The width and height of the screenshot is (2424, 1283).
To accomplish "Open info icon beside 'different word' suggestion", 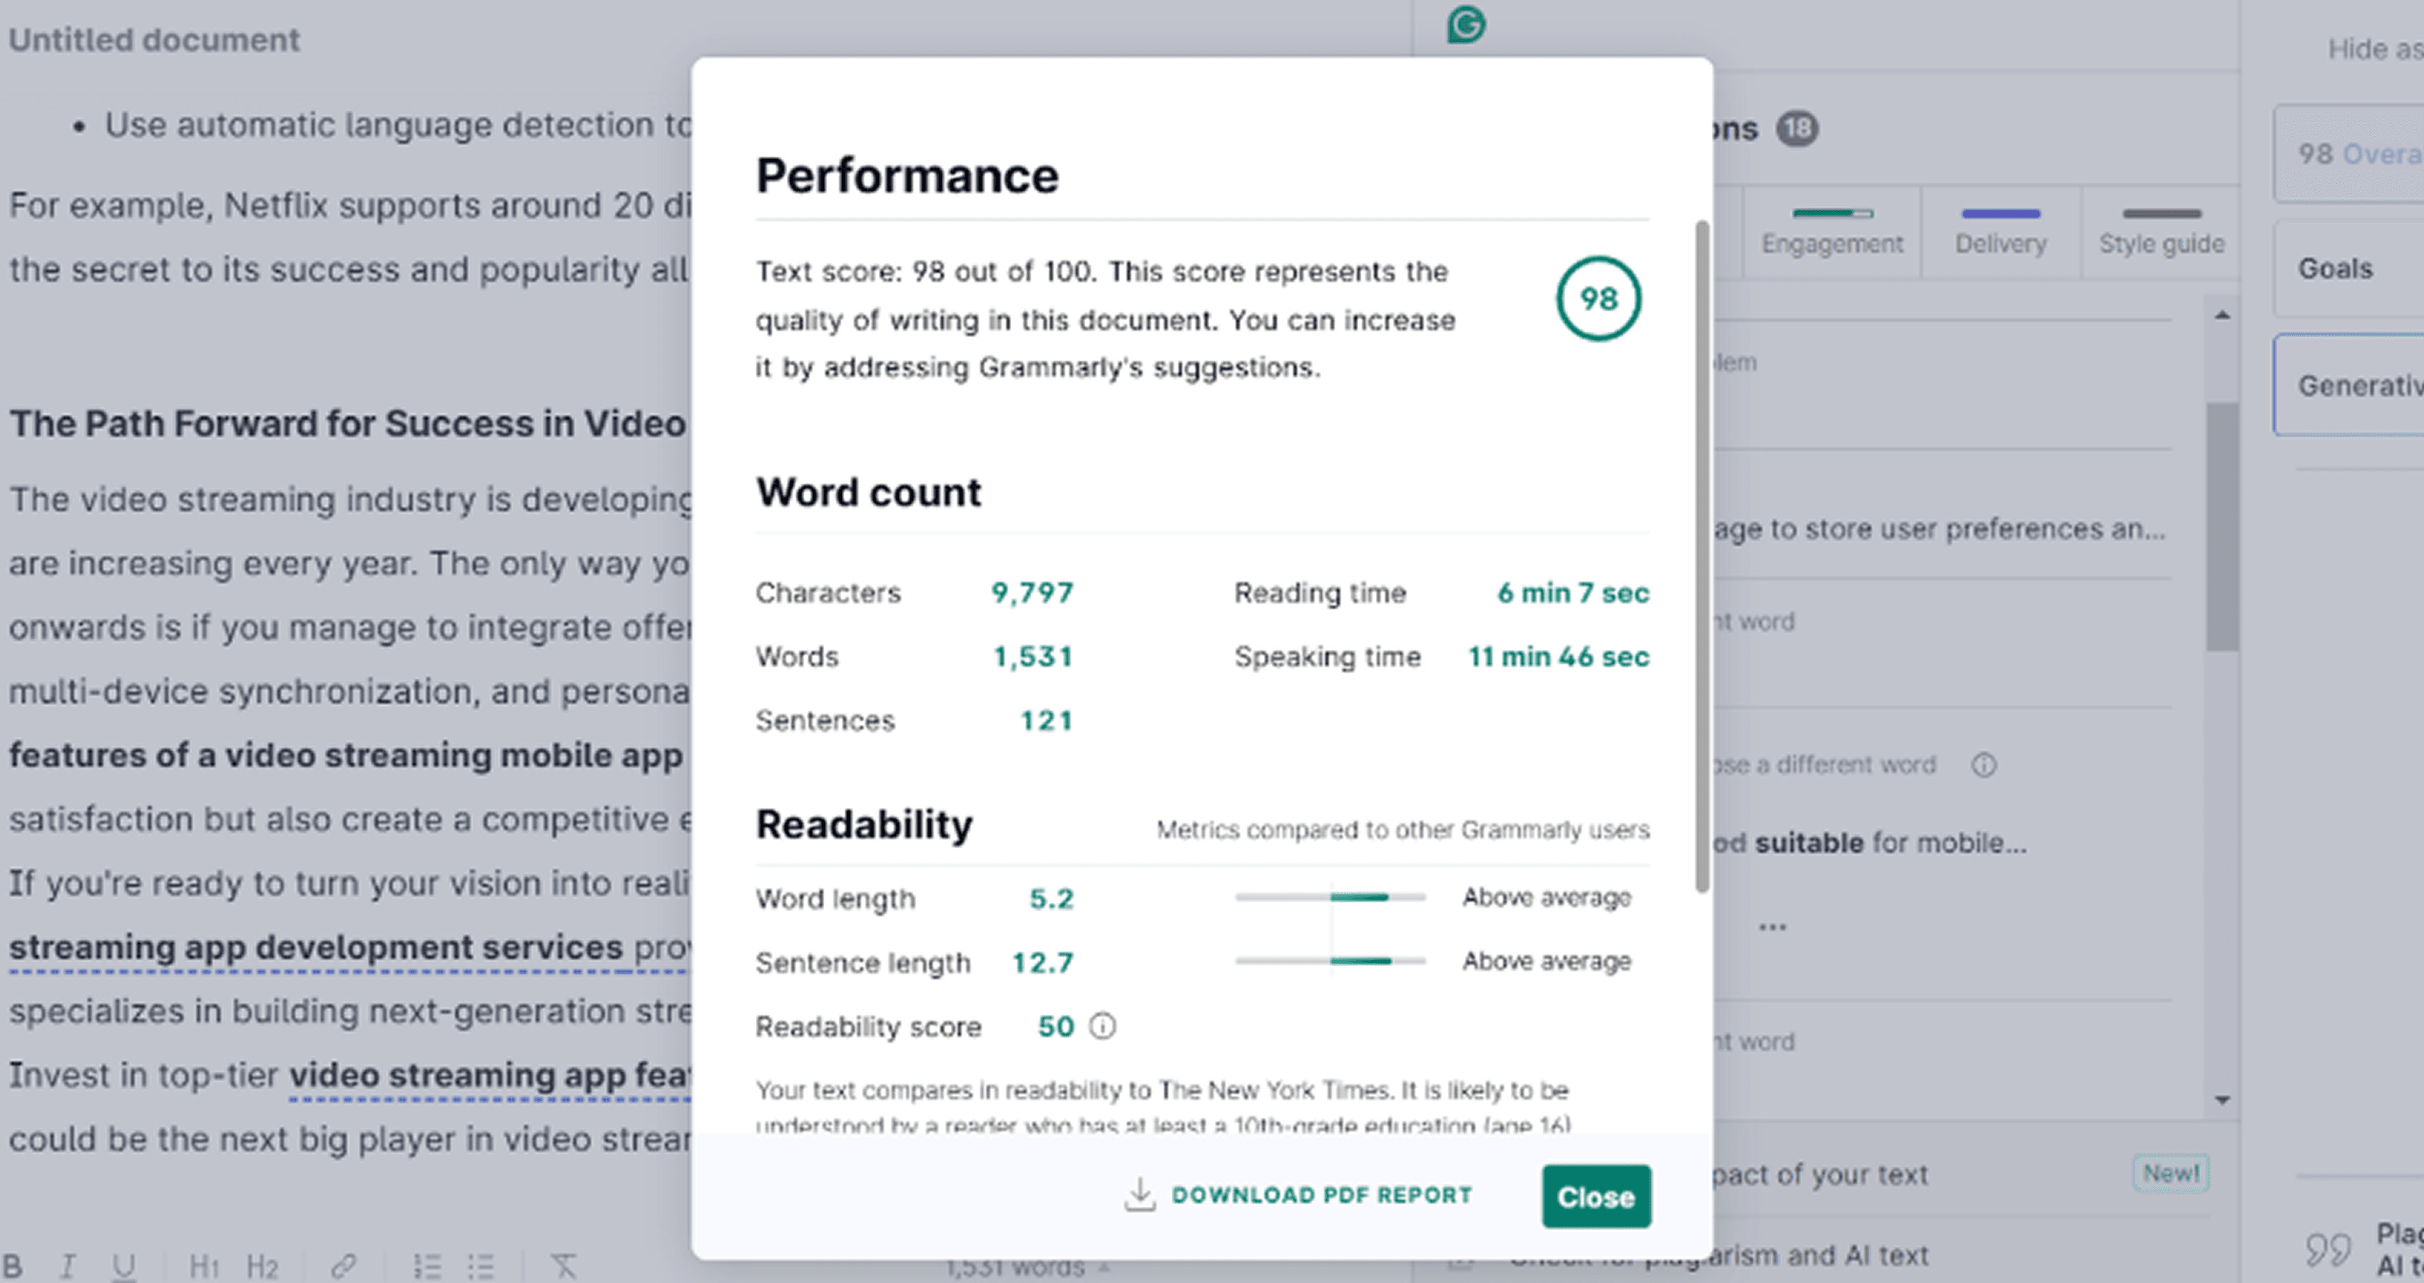I will click(1983, 765).
